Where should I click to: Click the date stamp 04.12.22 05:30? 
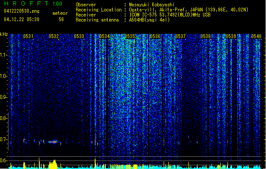point(22,19)
